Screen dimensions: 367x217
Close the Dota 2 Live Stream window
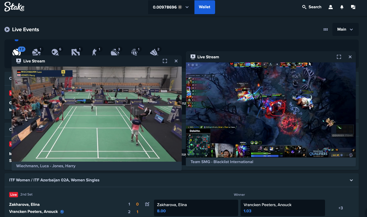pyautogui.click(x=350, y=57)
